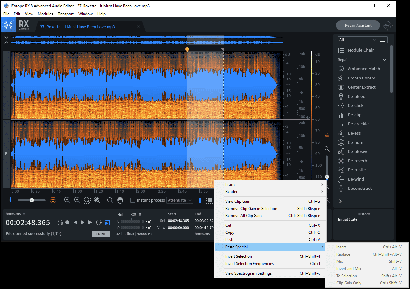The image size is (410, 289).
Task: Open the De-click repair module
Action: (355, 105)
